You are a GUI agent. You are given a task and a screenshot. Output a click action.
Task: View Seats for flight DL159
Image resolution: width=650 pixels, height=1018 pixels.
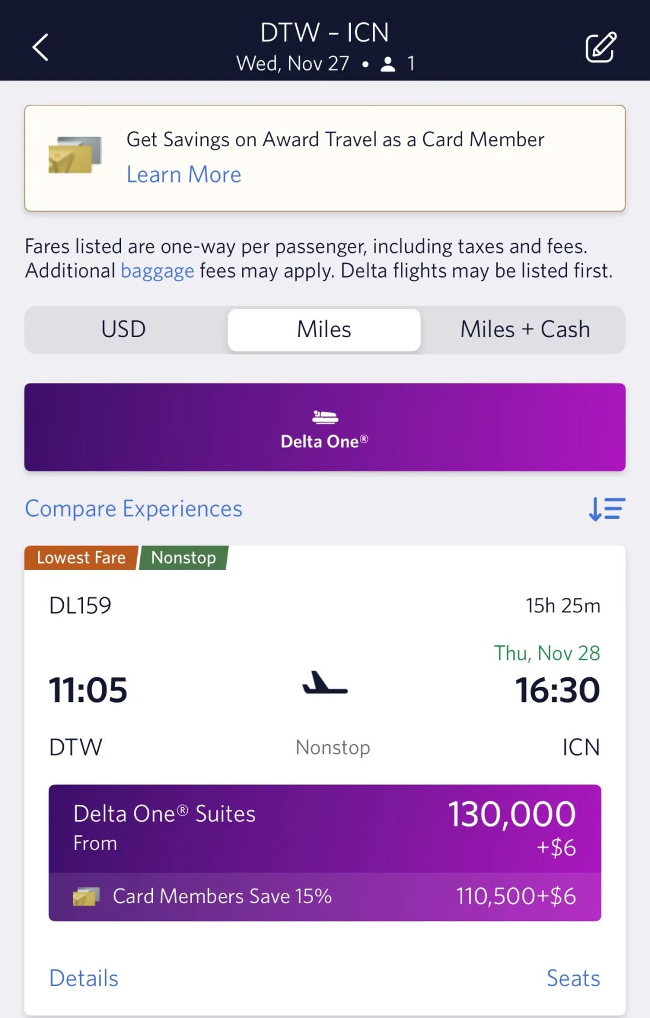(573, 978)
